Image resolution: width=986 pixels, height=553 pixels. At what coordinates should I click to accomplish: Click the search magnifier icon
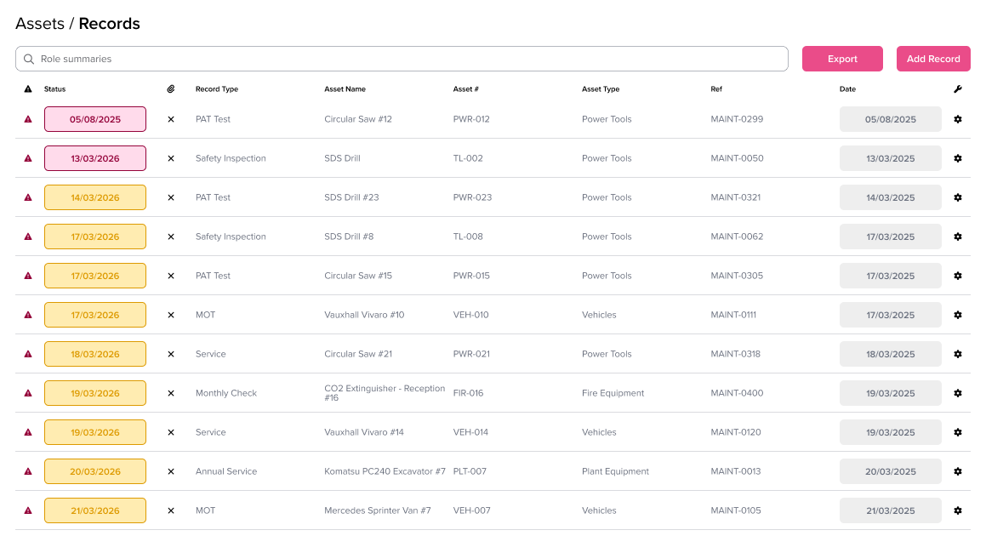click(29, 60)
